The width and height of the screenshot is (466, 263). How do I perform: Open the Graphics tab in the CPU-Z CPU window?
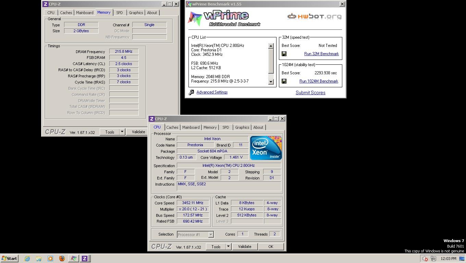pyautogui.click(x=242, y=127)
